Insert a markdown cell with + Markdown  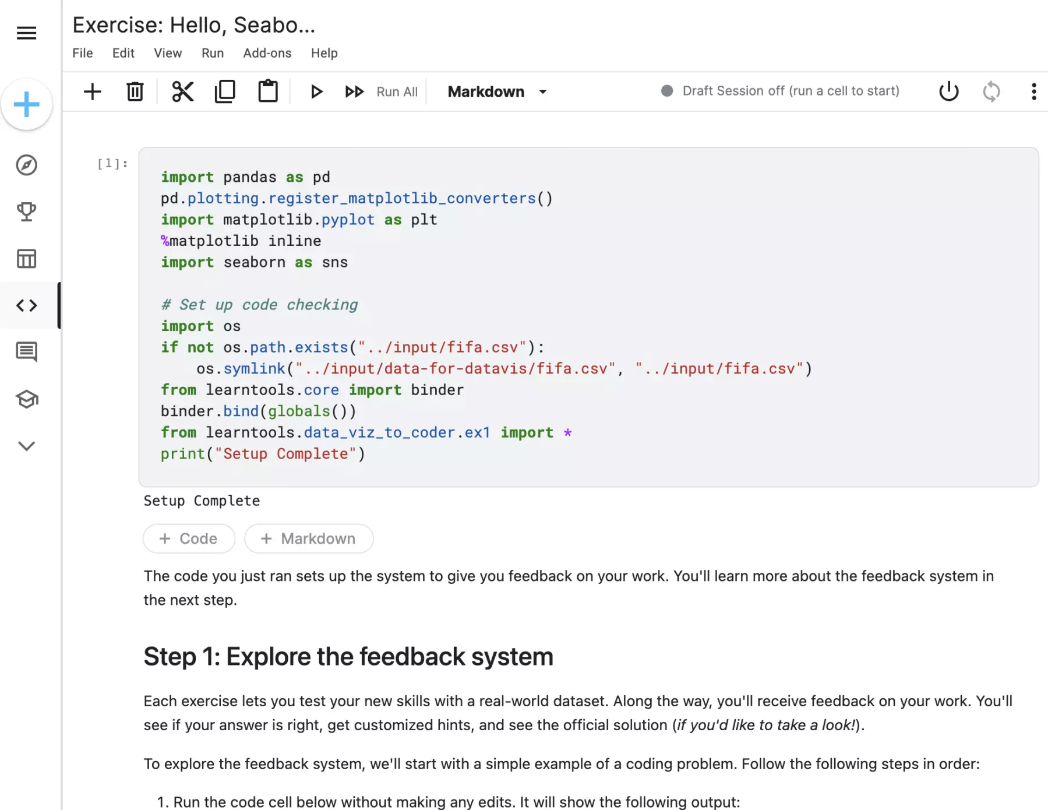click(309, 538)
